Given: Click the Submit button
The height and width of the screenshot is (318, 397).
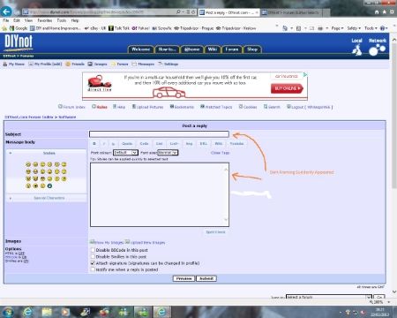Looking at the screenshot, I should [206, 278].
